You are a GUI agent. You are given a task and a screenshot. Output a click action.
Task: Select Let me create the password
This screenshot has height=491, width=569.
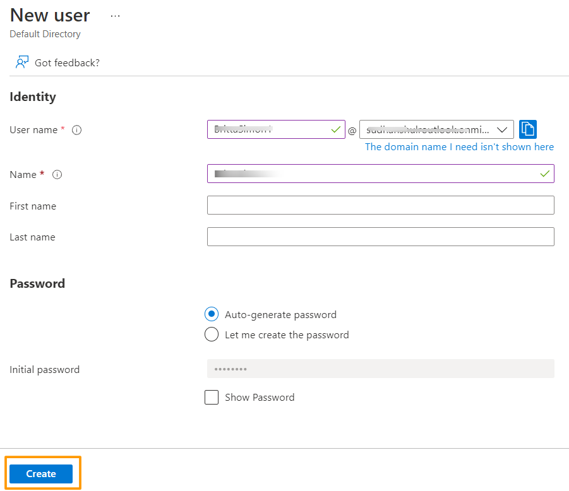point(212,335)
